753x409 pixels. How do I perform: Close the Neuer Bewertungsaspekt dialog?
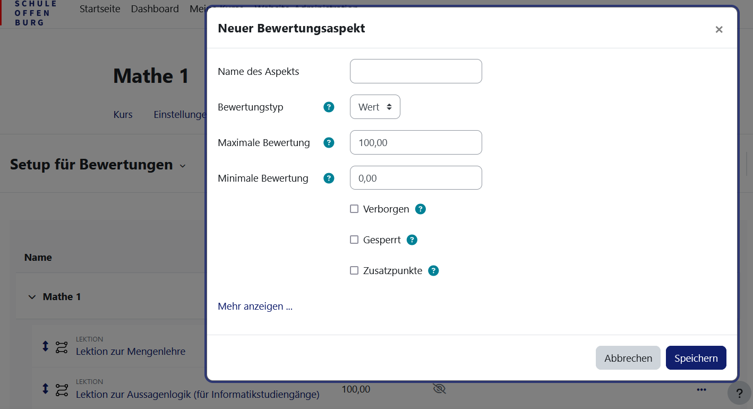[x=719, y=30]
